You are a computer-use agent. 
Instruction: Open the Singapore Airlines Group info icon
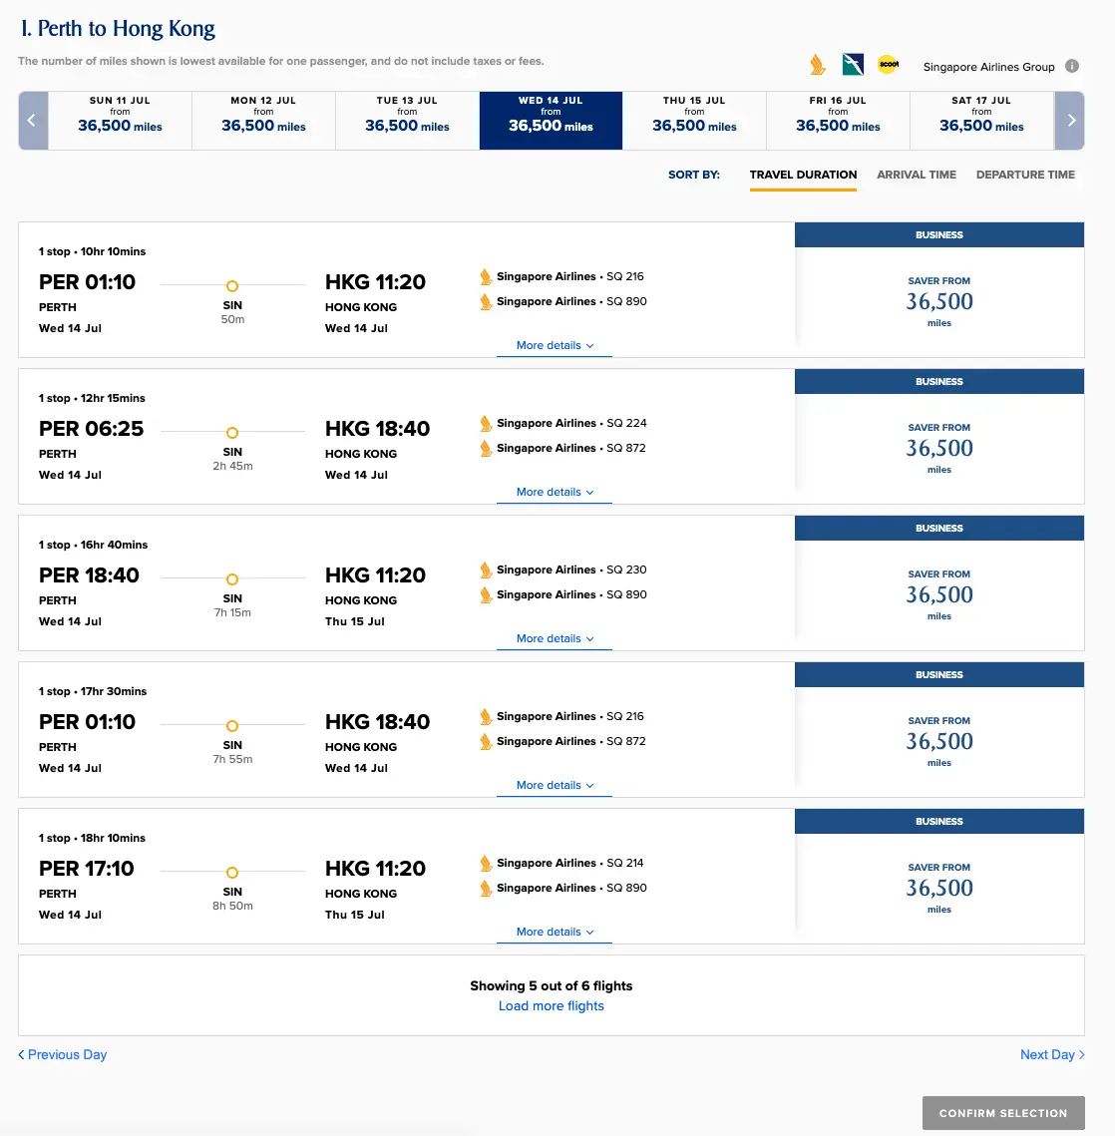click(x=1072, y=67)
